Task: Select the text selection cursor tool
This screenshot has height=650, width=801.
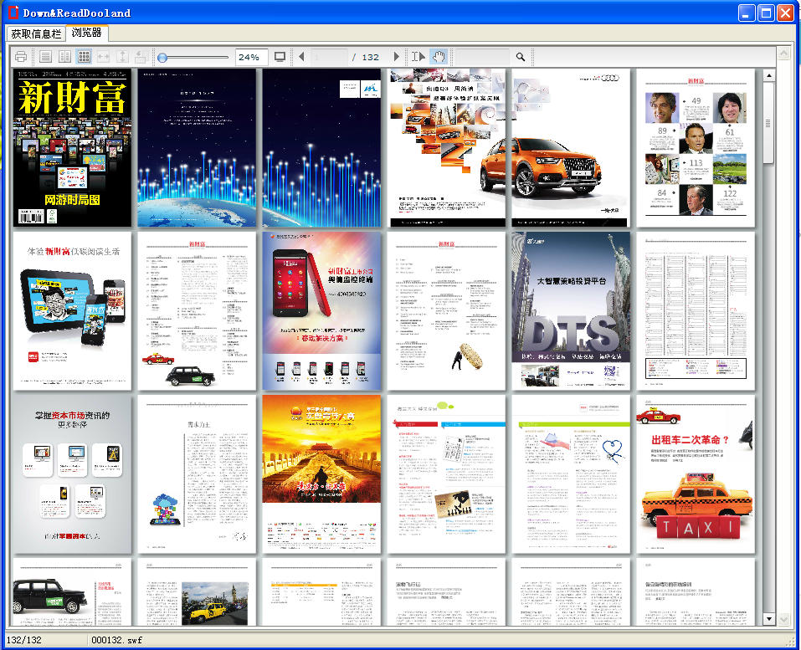Action: click(418, 57)
